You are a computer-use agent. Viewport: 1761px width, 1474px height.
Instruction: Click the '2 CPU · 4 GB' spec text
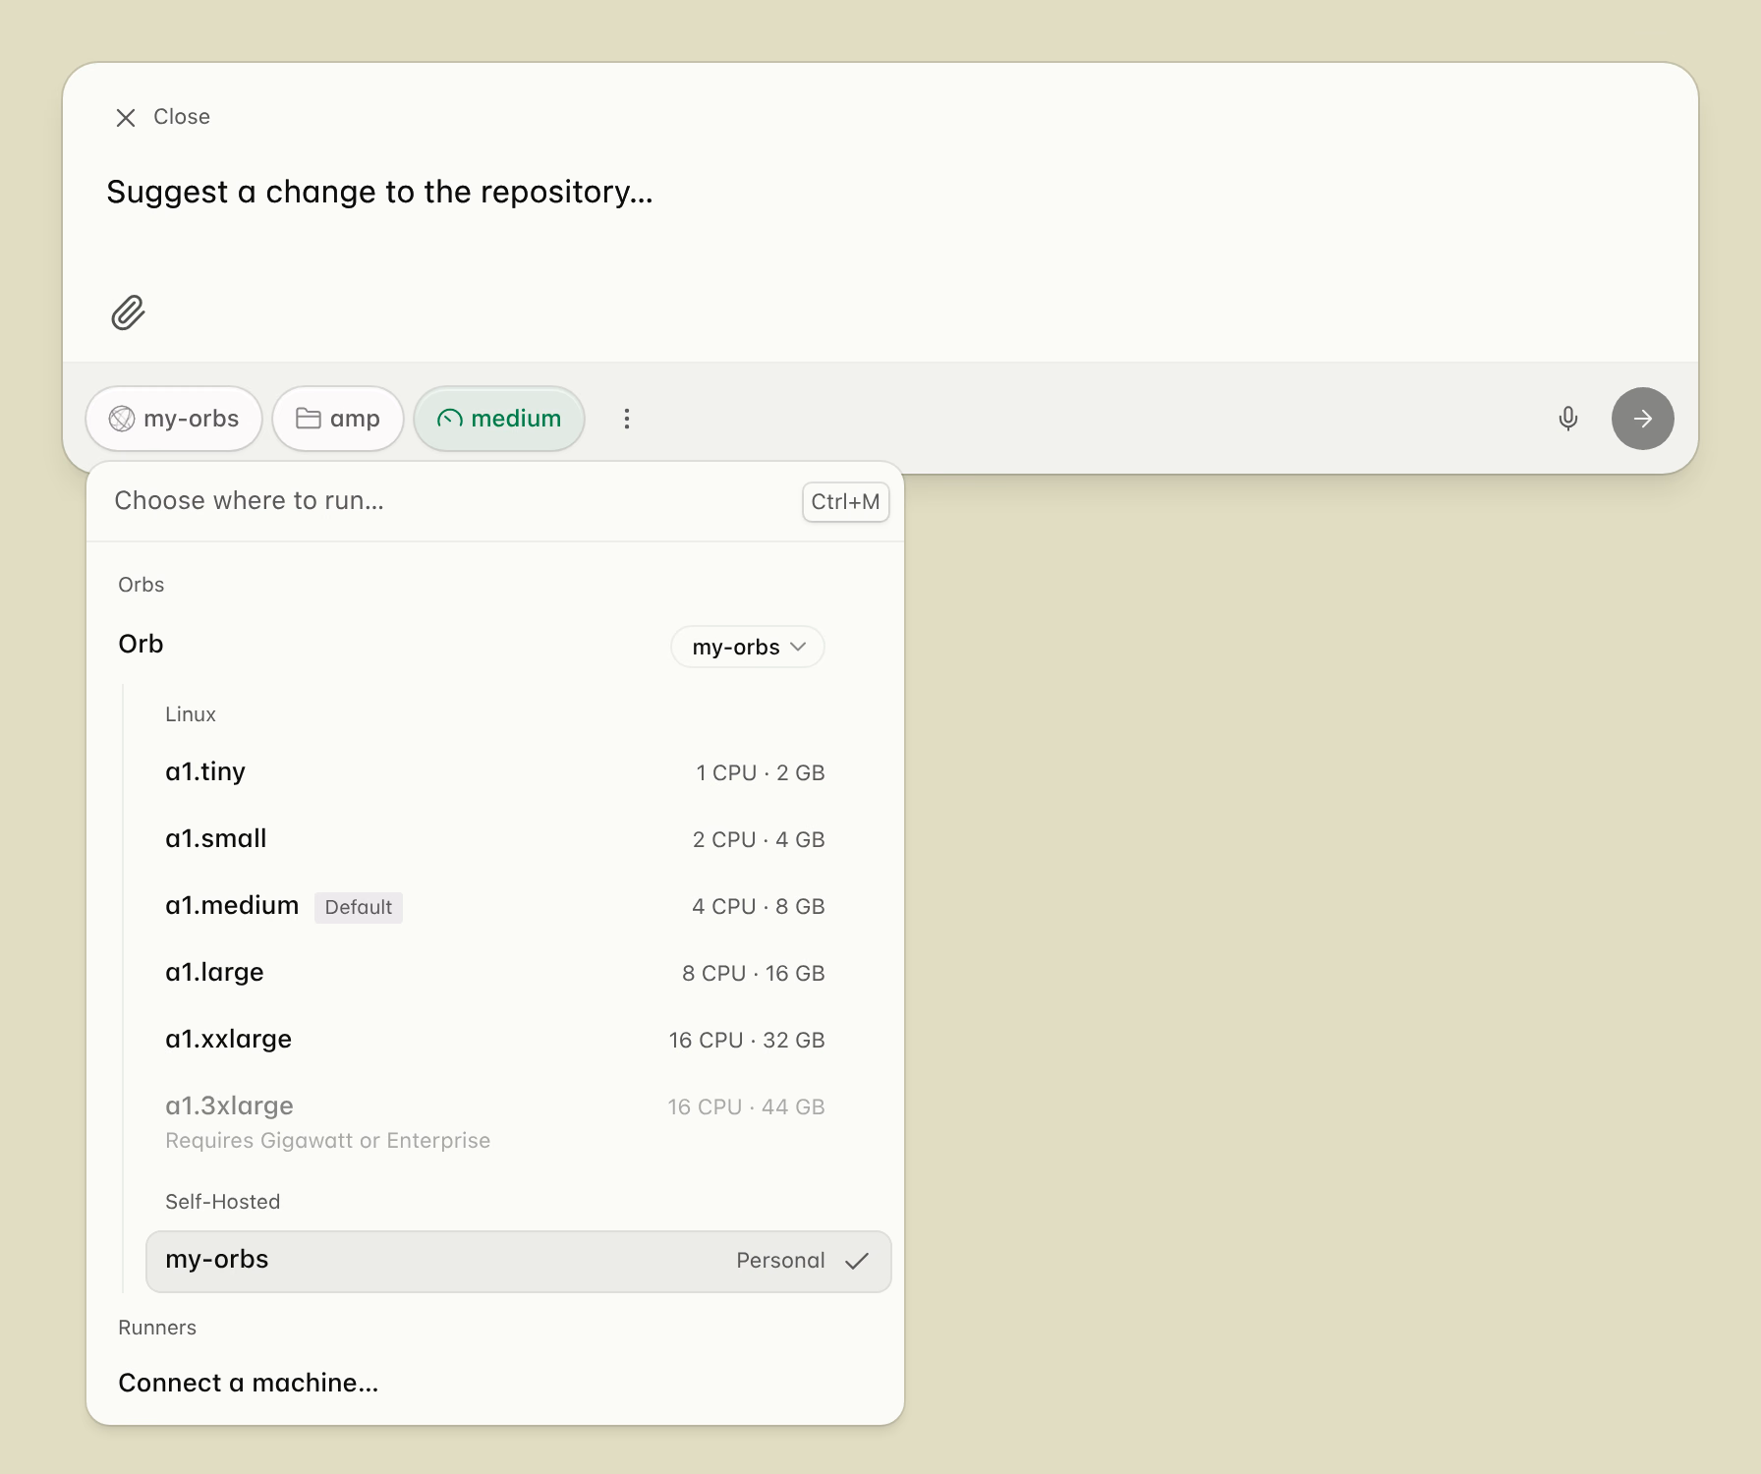click(x=759, y=839)
